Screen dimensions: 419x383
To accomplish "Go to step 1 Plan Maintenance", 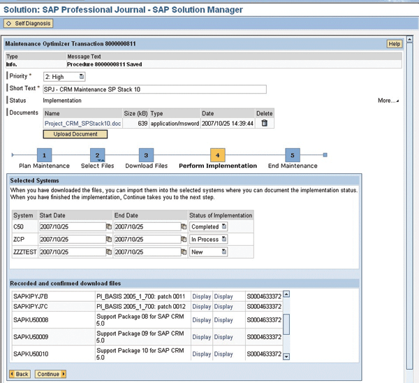I will click(44, 155).
